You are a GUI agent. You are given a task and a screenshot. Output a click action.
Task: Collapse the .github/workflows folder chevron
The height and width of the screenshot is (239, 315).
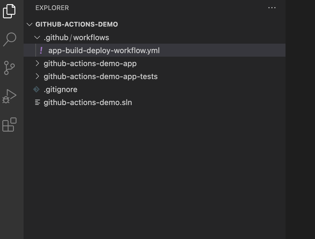[x=37, y=37]
